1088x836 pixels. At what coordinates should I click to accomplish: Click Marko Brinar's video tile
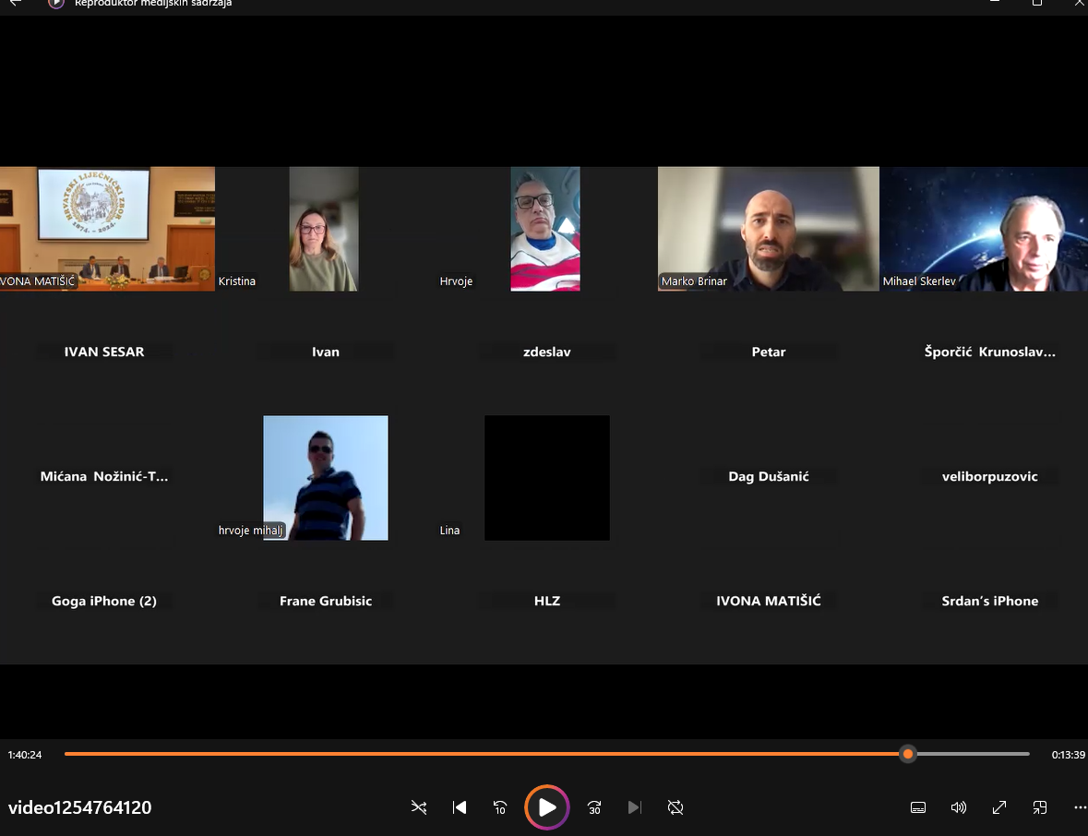768,229
